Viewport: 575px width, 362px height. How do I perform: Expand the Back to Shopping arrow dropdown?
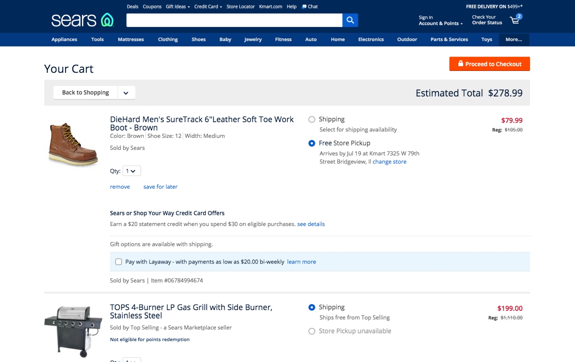click(x=126, y=93)
